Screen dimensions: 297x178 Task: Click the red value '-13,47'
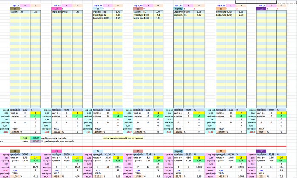[128, 132]
